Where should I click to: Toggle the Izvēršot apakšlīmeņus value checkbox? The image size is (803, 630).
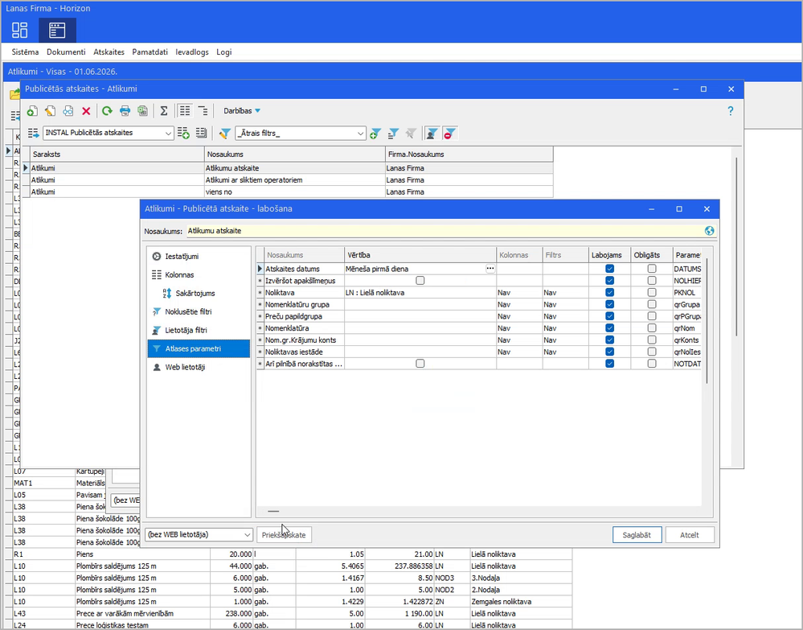pos(420,280)
